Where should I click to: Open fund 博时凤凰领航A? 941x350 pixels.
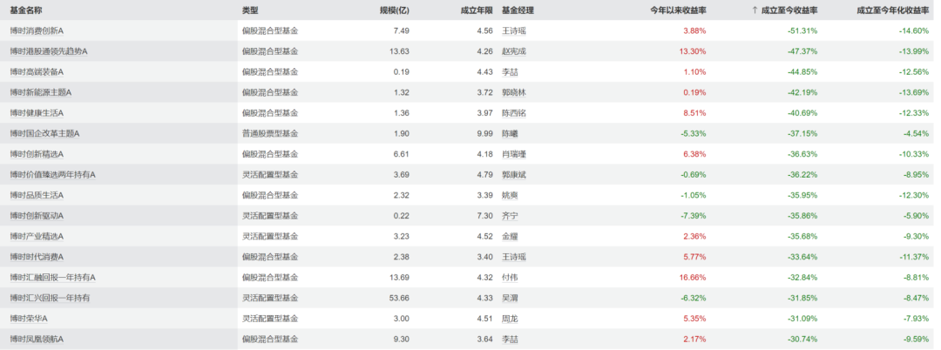tap(37, 340)
